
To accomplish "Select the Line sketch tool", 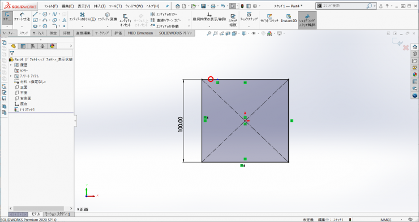I will [x=35, y=14].
